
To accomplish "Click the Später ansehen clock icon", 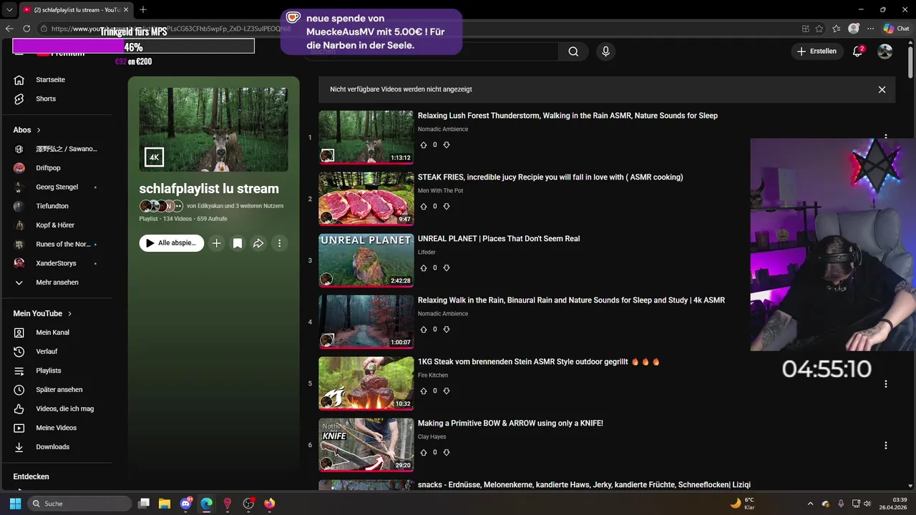I will pyautogui.click(x=19, y=390).
